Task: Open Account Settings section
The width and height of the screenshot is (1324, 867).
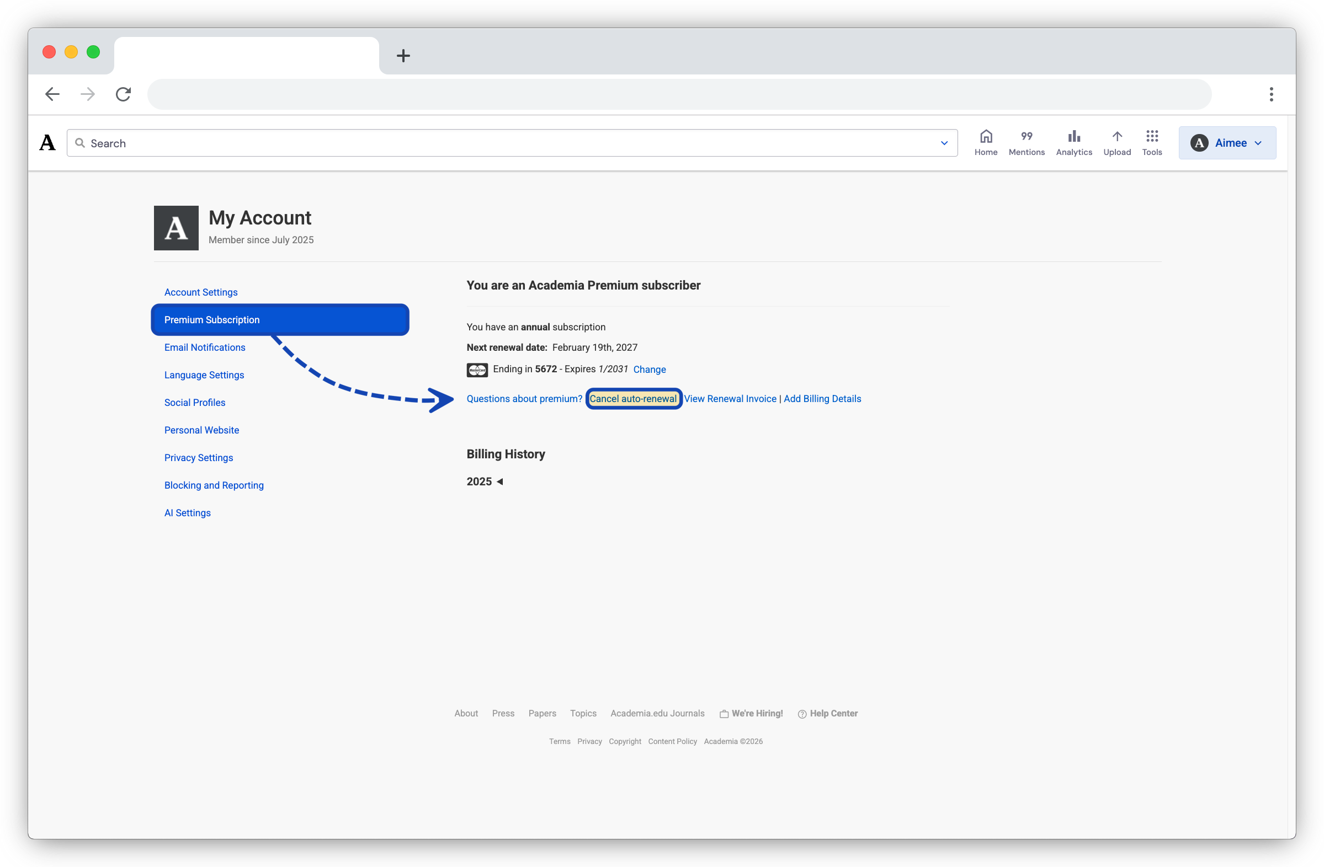Action: [x=200, y=292]
